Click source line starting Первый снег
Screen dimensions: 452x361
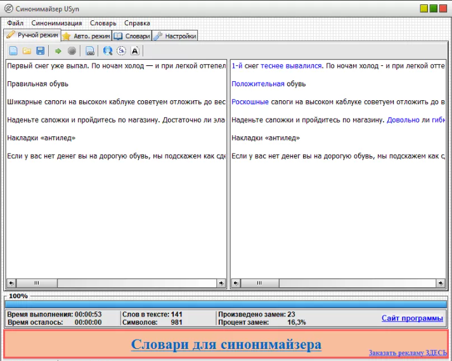pos(116,66)
